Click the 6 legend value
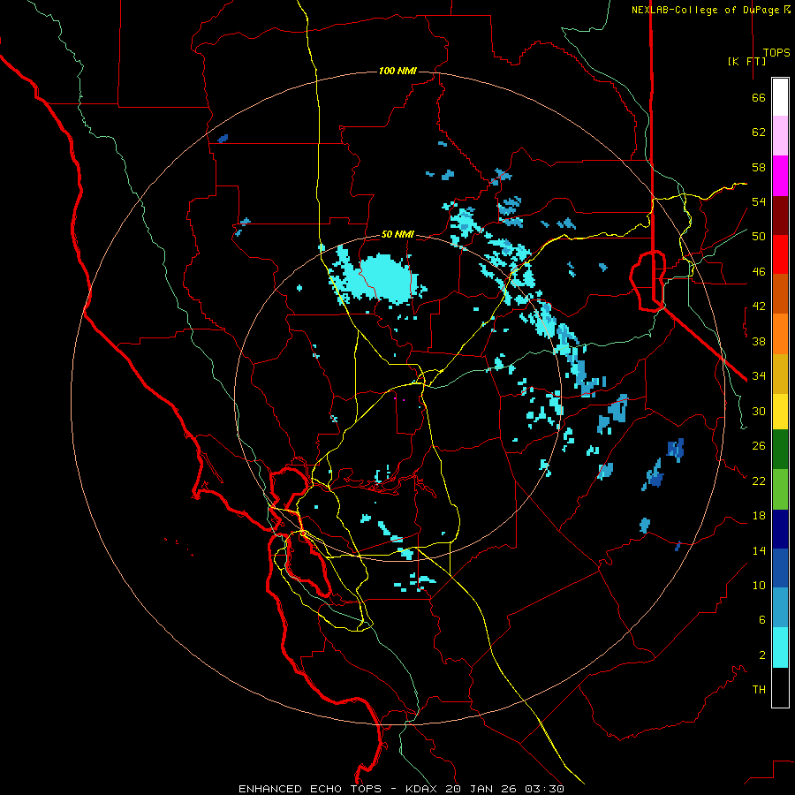Screen dimensions: 795x795 (761, 619)
